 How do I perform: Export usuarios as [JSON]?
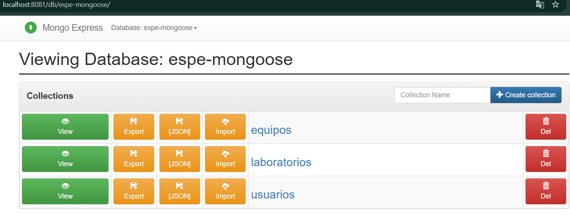point(180,192)
